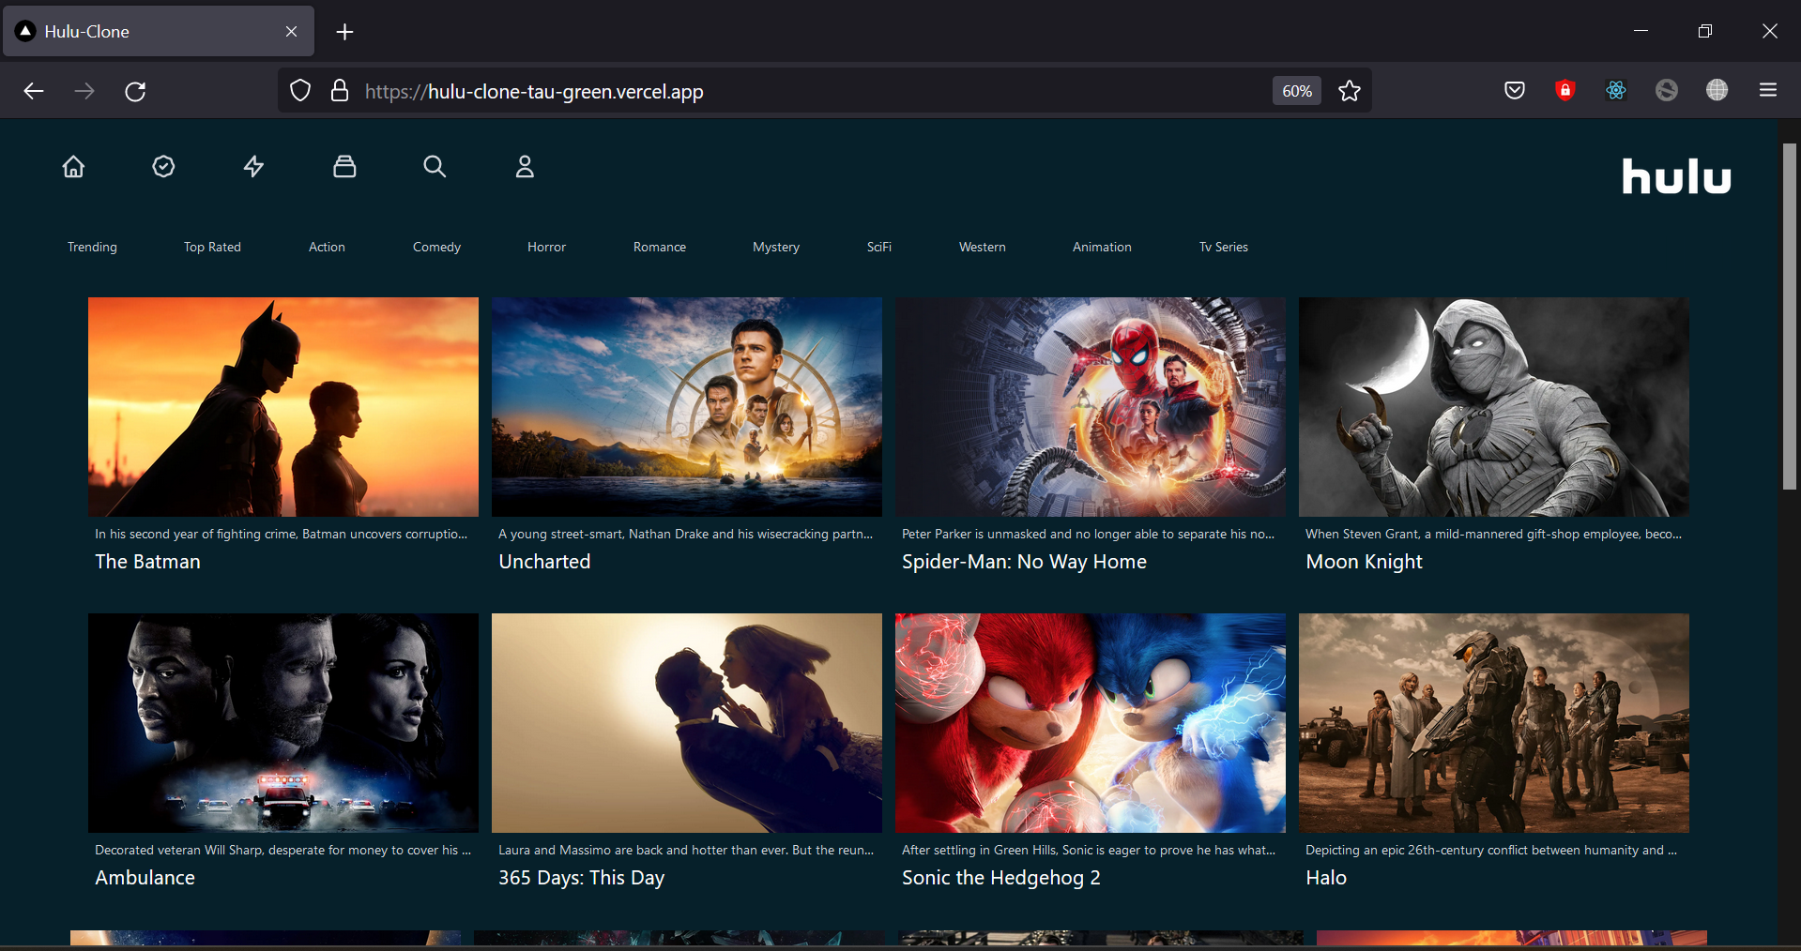The width and height of the screenshot is (1801, 951).
Task: Select the Top Rated category
Action: point(212,247)
